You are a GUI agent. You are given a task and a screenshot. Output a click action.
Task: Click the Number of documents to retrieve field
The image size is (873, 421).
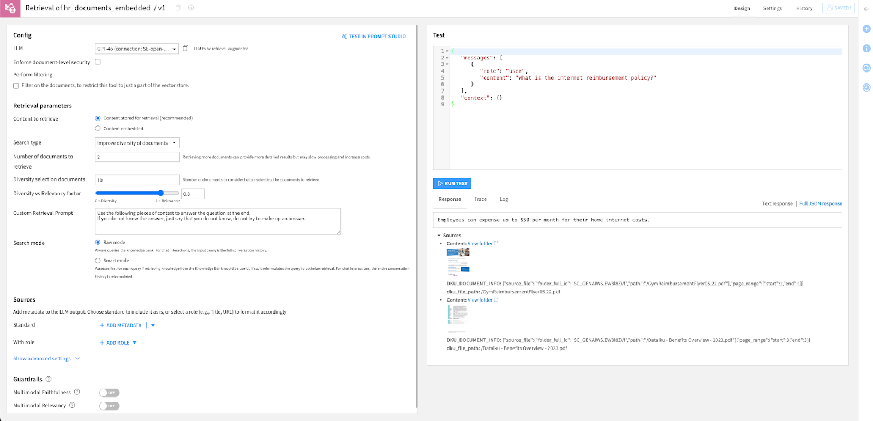click(137, 157)
